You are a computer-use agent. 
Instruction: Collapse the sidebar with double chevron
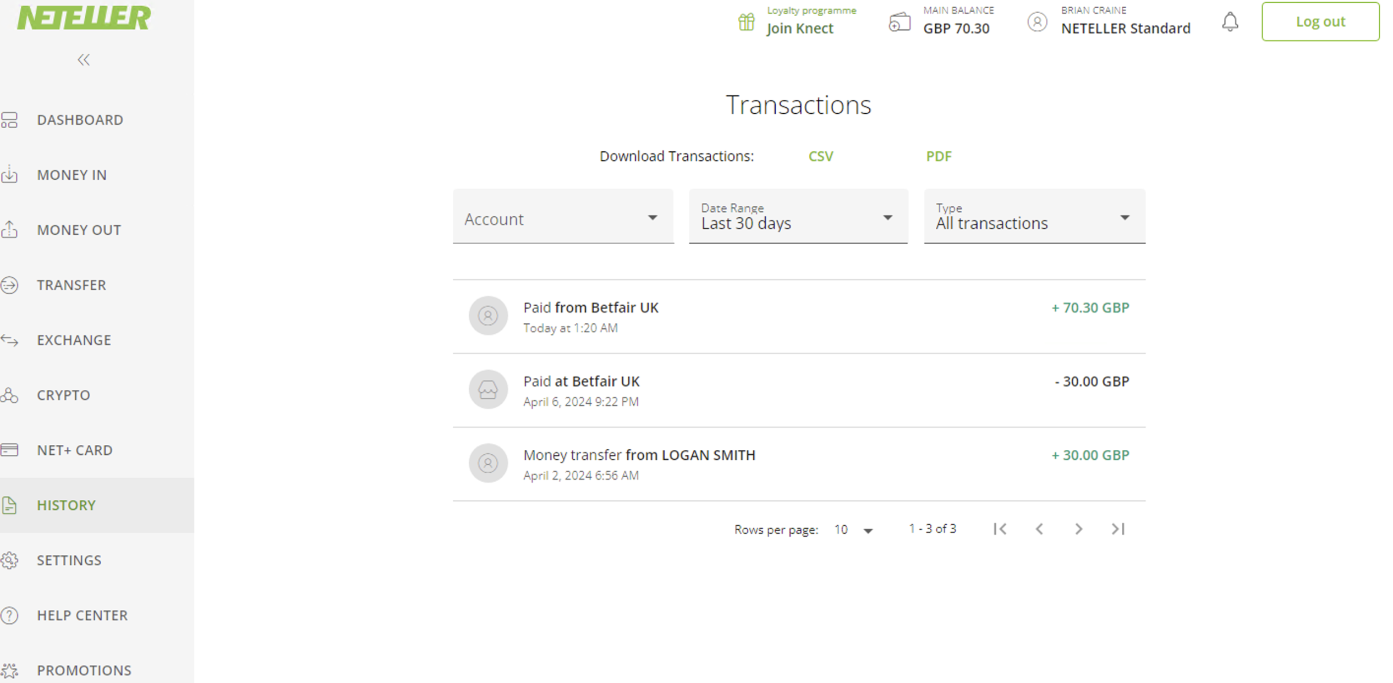[x=84, y=59]
